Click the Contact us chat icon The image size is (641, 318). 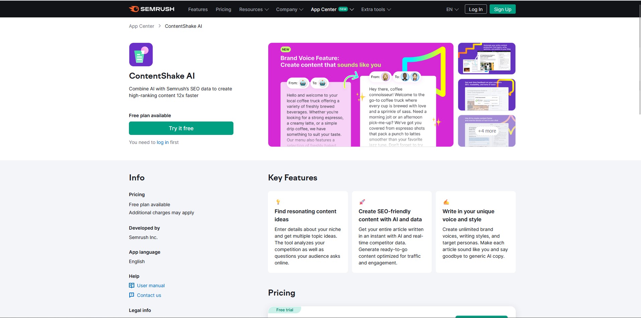coord(132,295)
